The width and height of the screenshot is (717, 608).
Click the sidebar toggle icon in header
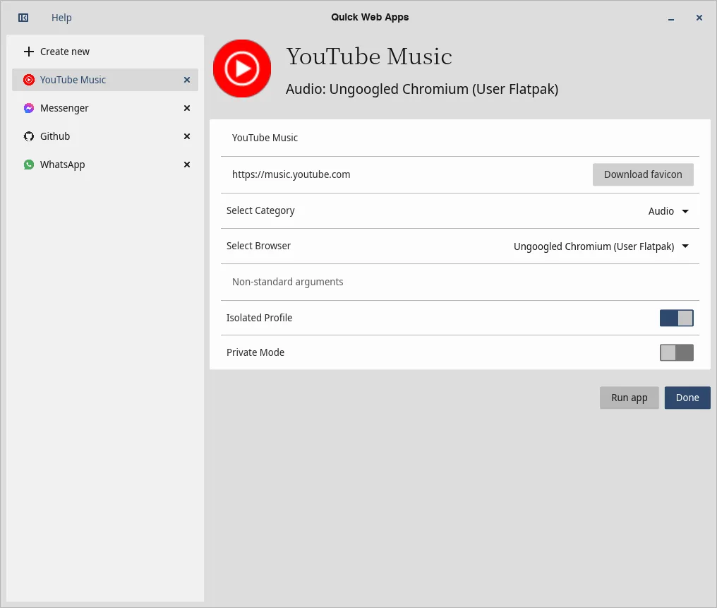[x=23, y=18]
